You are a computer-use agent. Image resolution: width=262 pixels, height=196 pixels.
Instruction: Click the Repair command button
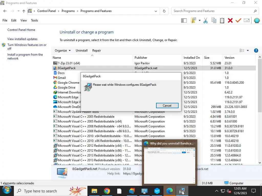point(96,51)
